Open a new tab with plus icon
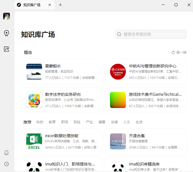 coord(60,5)
